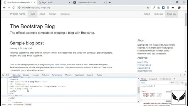The height and width of the screenshot is (106, 188).
Task: Click the Home navbar link
Action: point(32,14)
